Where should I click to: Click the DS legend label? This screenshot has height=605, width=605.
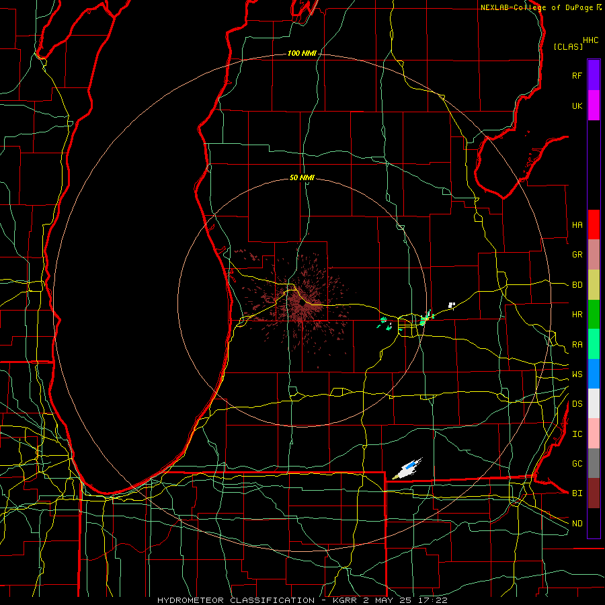[577, 404]
